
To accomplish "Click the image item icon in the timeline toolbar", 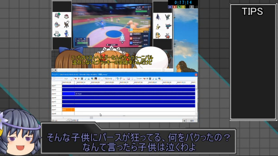I will pyautogui.click(x=89, y=79).
